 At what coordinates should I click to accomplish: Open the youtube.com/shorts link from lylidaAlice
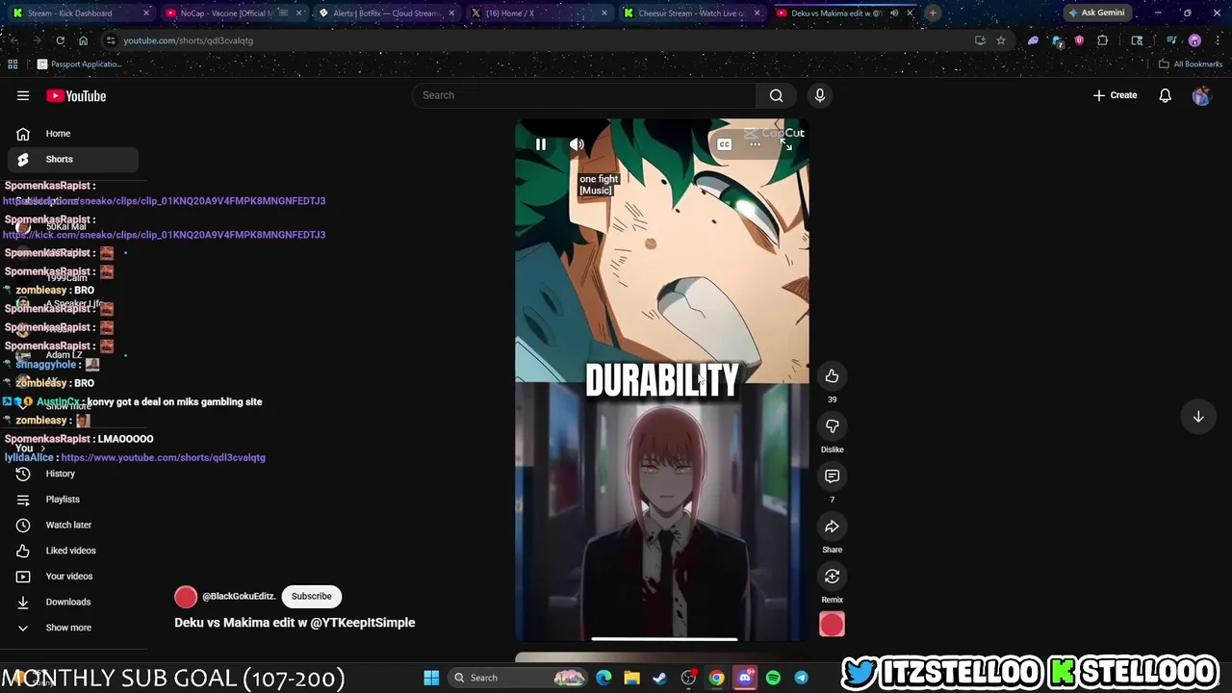(163, 458)
